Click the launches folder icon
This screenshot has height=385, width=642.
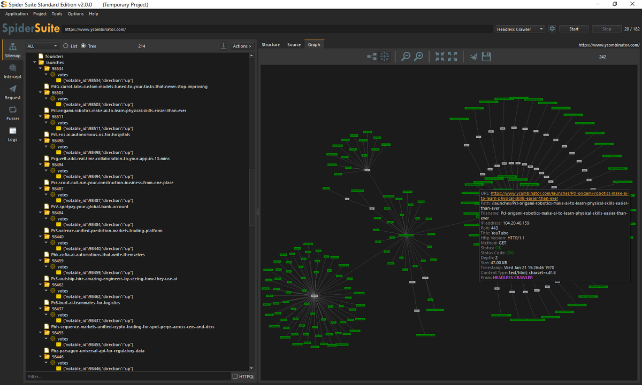(x=41, y=62)
